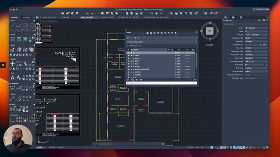This screenshot has height=157, width=280.
Task: Open the Text style JC-084 dropdown
Action: point(256,48)
